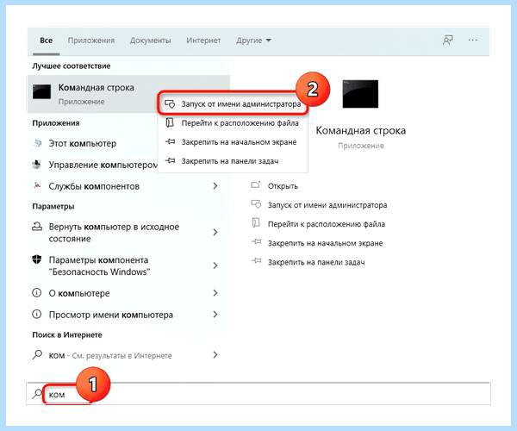Expand chevron for О компьютере

(x=215, y=293)
